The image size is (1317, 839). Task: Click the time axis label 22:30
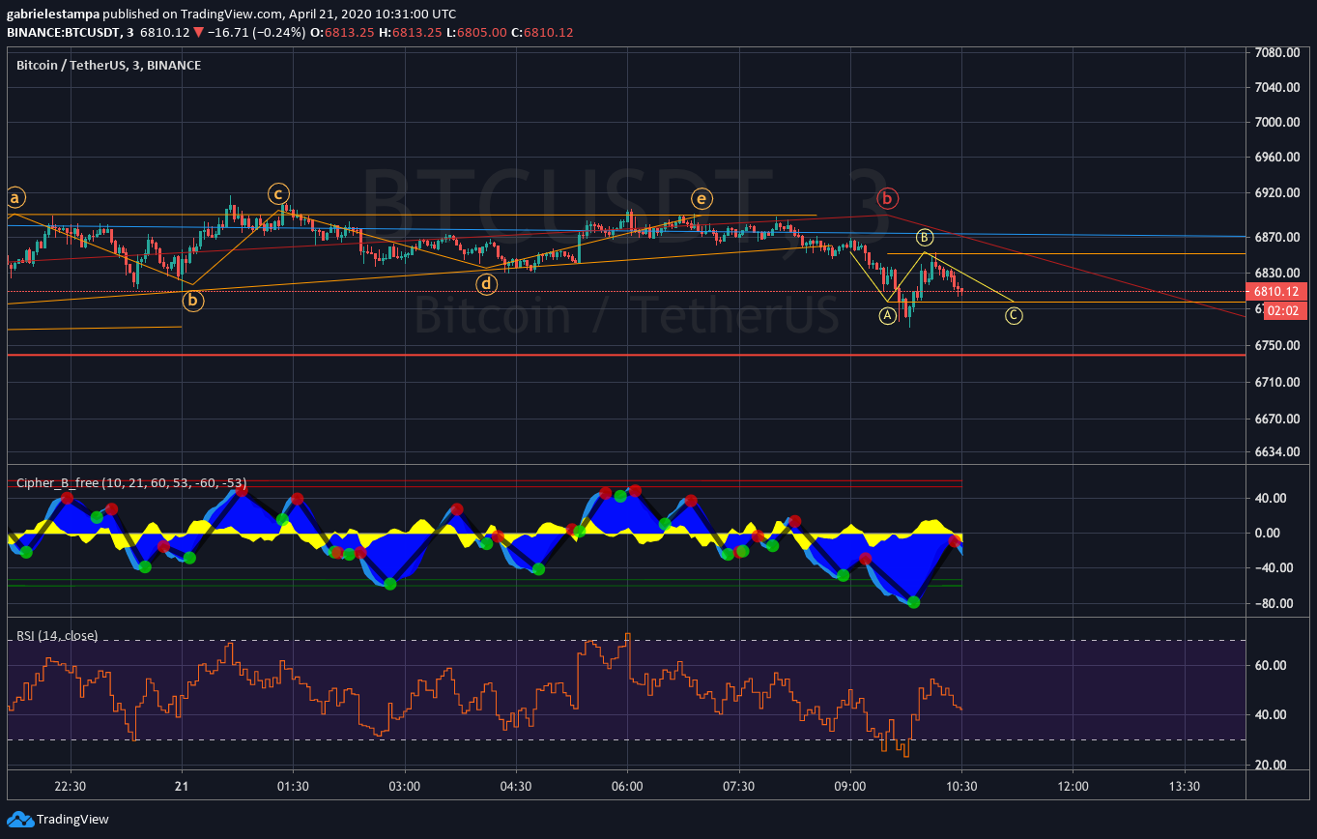71,786
